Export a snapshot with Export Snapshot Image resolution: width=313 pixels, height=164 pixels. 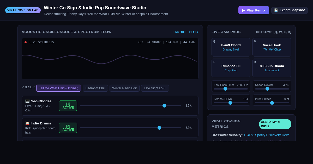(290, 10)
